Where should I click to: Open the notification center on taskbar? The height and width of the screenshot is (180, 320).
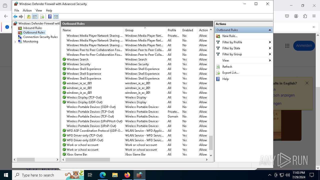312,175
